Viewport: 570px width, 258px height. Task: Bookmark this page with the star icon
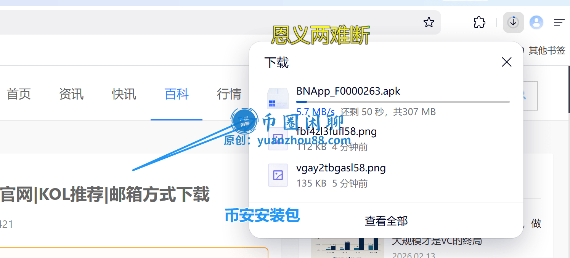429,22
